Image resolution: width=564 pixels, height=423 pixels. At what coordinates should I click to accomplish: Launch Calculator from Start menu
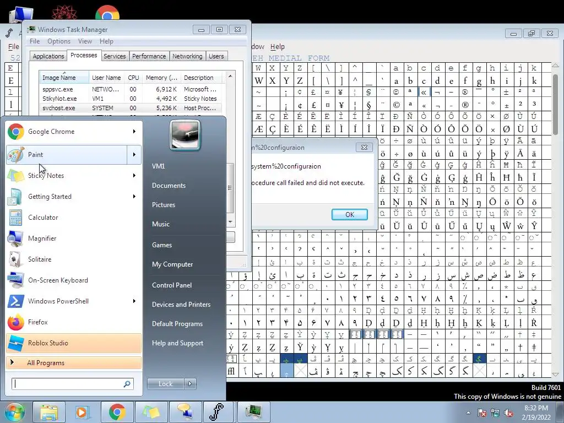74,217
